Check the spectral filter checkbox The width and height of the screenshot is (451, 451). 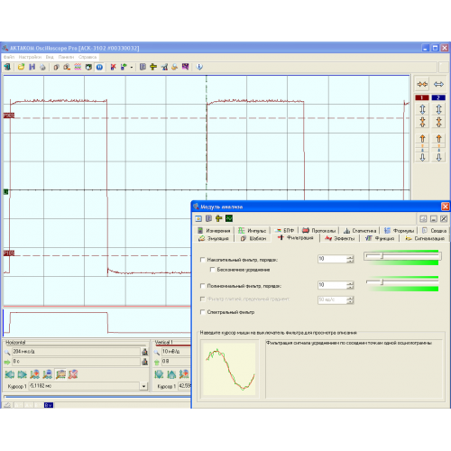(203, 312)
